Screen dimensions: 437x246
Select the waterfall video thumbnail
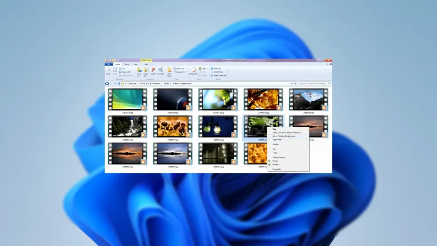coord(127,126)
